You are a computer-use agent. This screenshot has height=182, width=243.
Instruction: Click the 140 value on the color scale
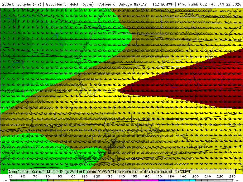coord(122,177)
